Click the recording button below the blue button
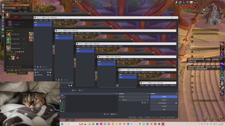The width and height of the screenshot is (225, 126). (x=164, y=100)
